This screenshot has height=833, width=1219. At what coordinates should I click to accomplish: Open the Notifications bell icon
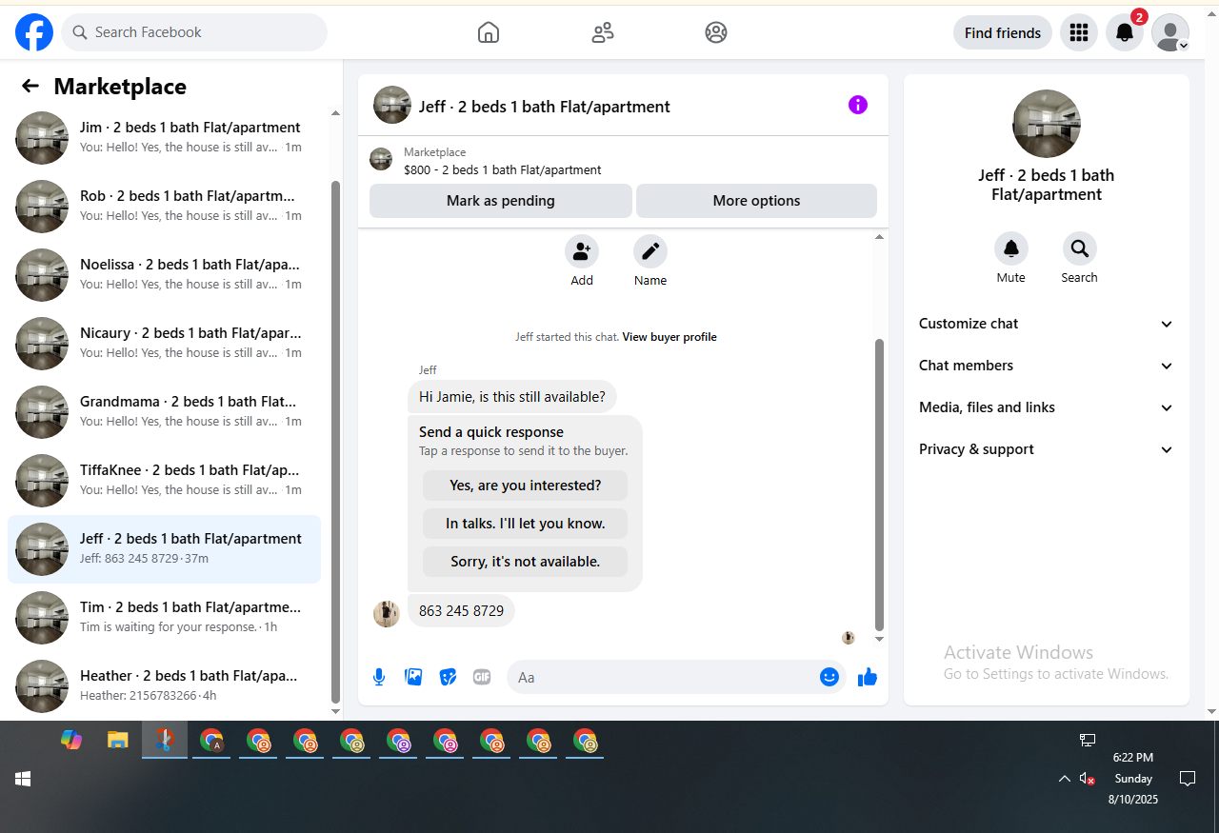(x=1125, y=32)
